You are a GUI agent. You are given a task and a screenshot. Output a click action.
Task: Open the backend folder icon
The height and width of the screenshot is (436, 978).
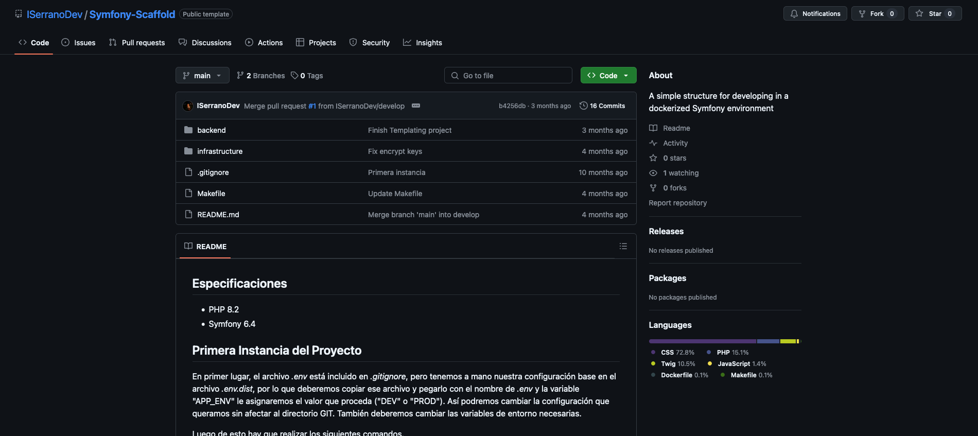[x=188, y=130]
